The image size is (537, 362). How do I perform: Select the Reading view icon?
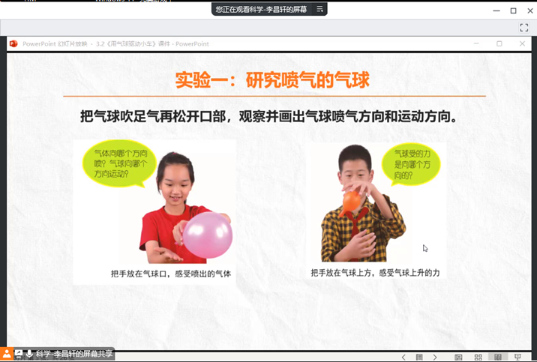coord(498,358)
